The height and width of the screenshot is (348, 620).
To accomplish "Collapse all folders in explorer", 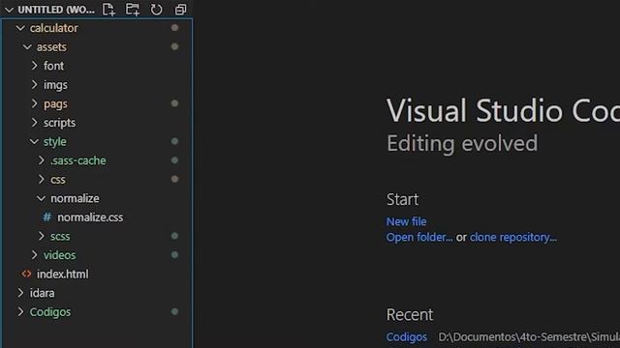I will [180, 9].
